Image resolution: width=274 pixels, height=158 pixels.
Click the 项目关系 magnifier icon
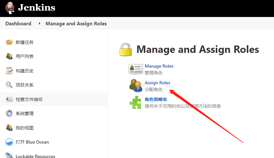9,85
